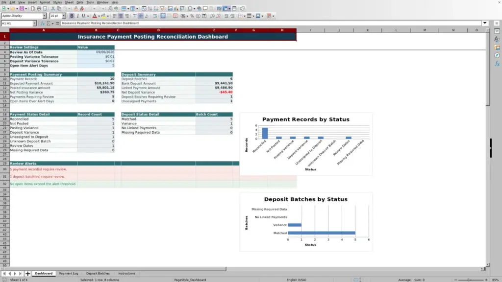
Task: Click the Export as PDF icon
Action: pyautogui.click(x=33, y=9)
